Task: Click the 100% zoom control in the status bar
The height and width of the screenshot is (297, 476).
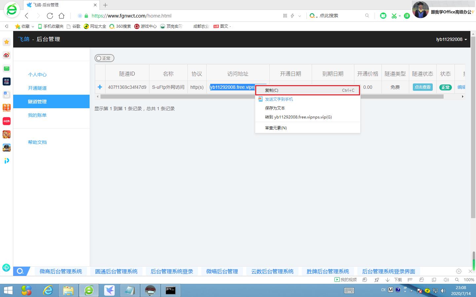Action: 469,280
